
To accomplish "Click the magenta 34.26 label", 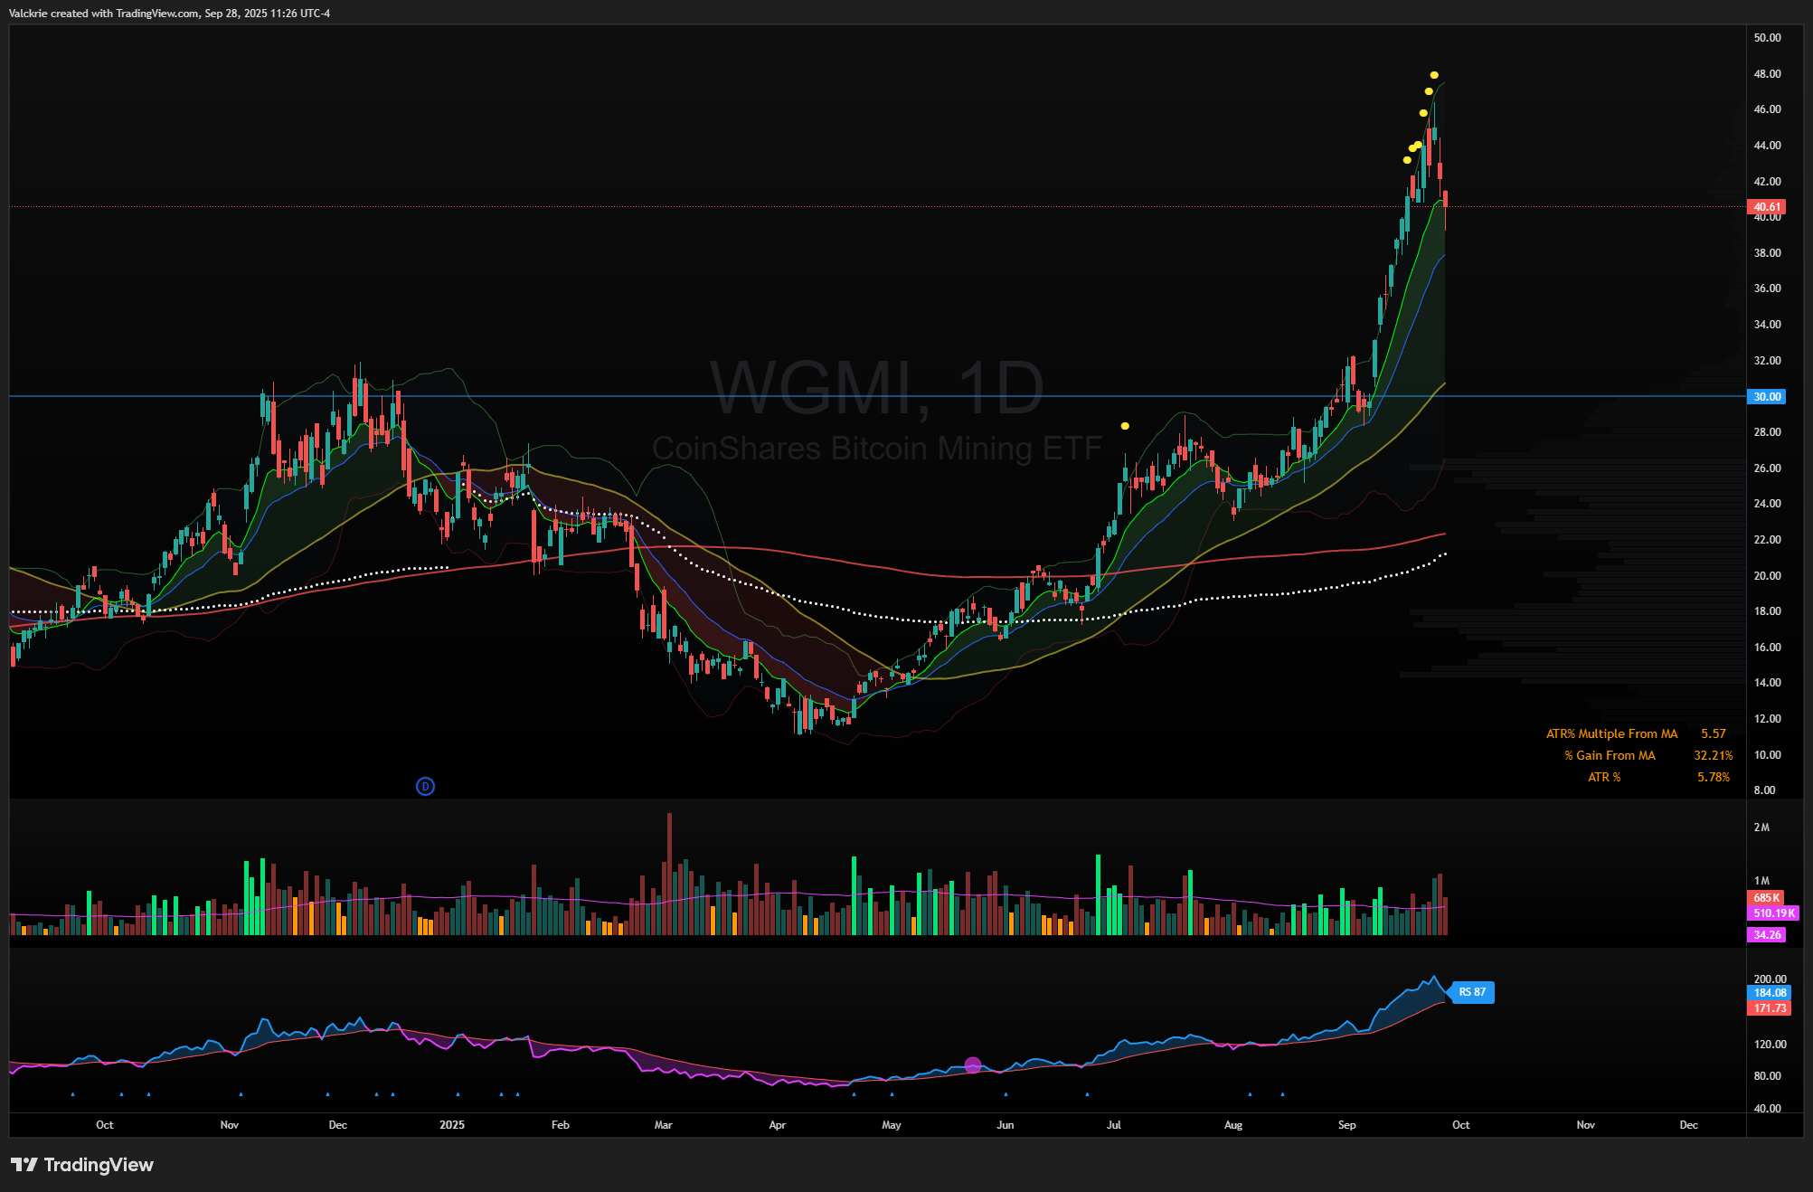I will click(1765, 935).
